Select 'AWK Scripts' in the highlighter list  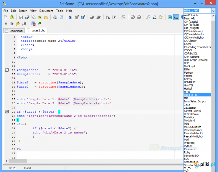point(197,15)
